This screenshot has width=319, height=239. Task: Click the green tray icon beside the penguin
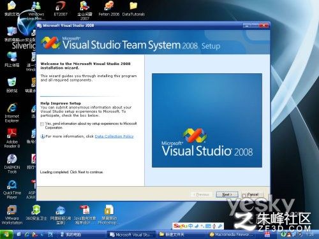[283, 235]
